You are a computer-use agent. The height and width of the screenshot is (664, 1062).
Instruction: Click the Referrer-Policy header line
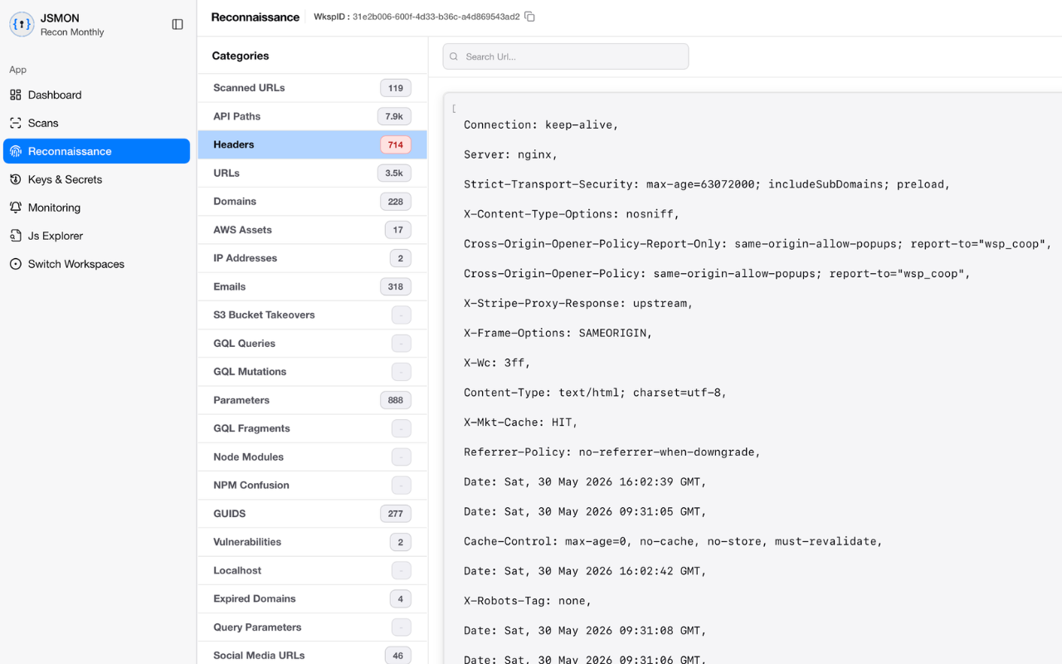[x=612, y=452]
